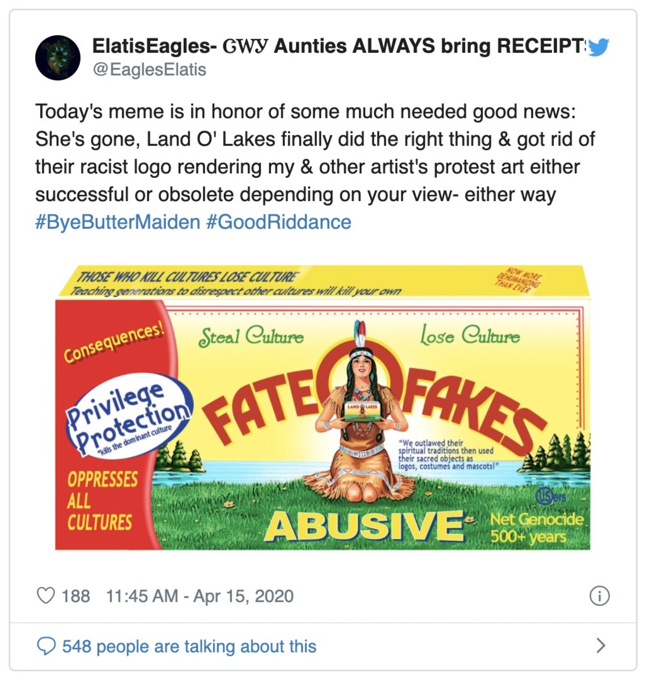Open the #GoodRiddance hashtag
Screen dimensions: 645x680
click(278, 222)
